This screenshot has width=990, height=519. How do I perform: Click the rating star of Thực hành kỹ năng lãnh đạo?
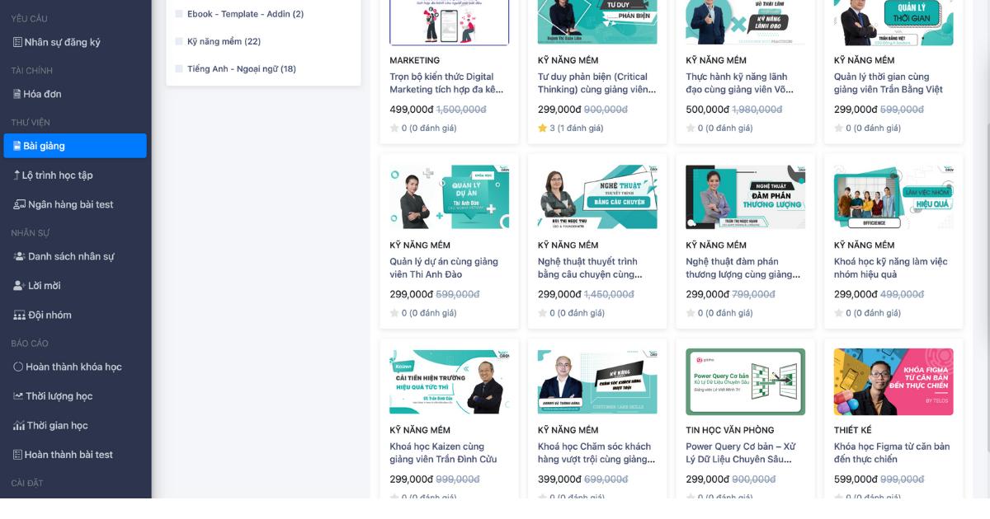[691, 128]
